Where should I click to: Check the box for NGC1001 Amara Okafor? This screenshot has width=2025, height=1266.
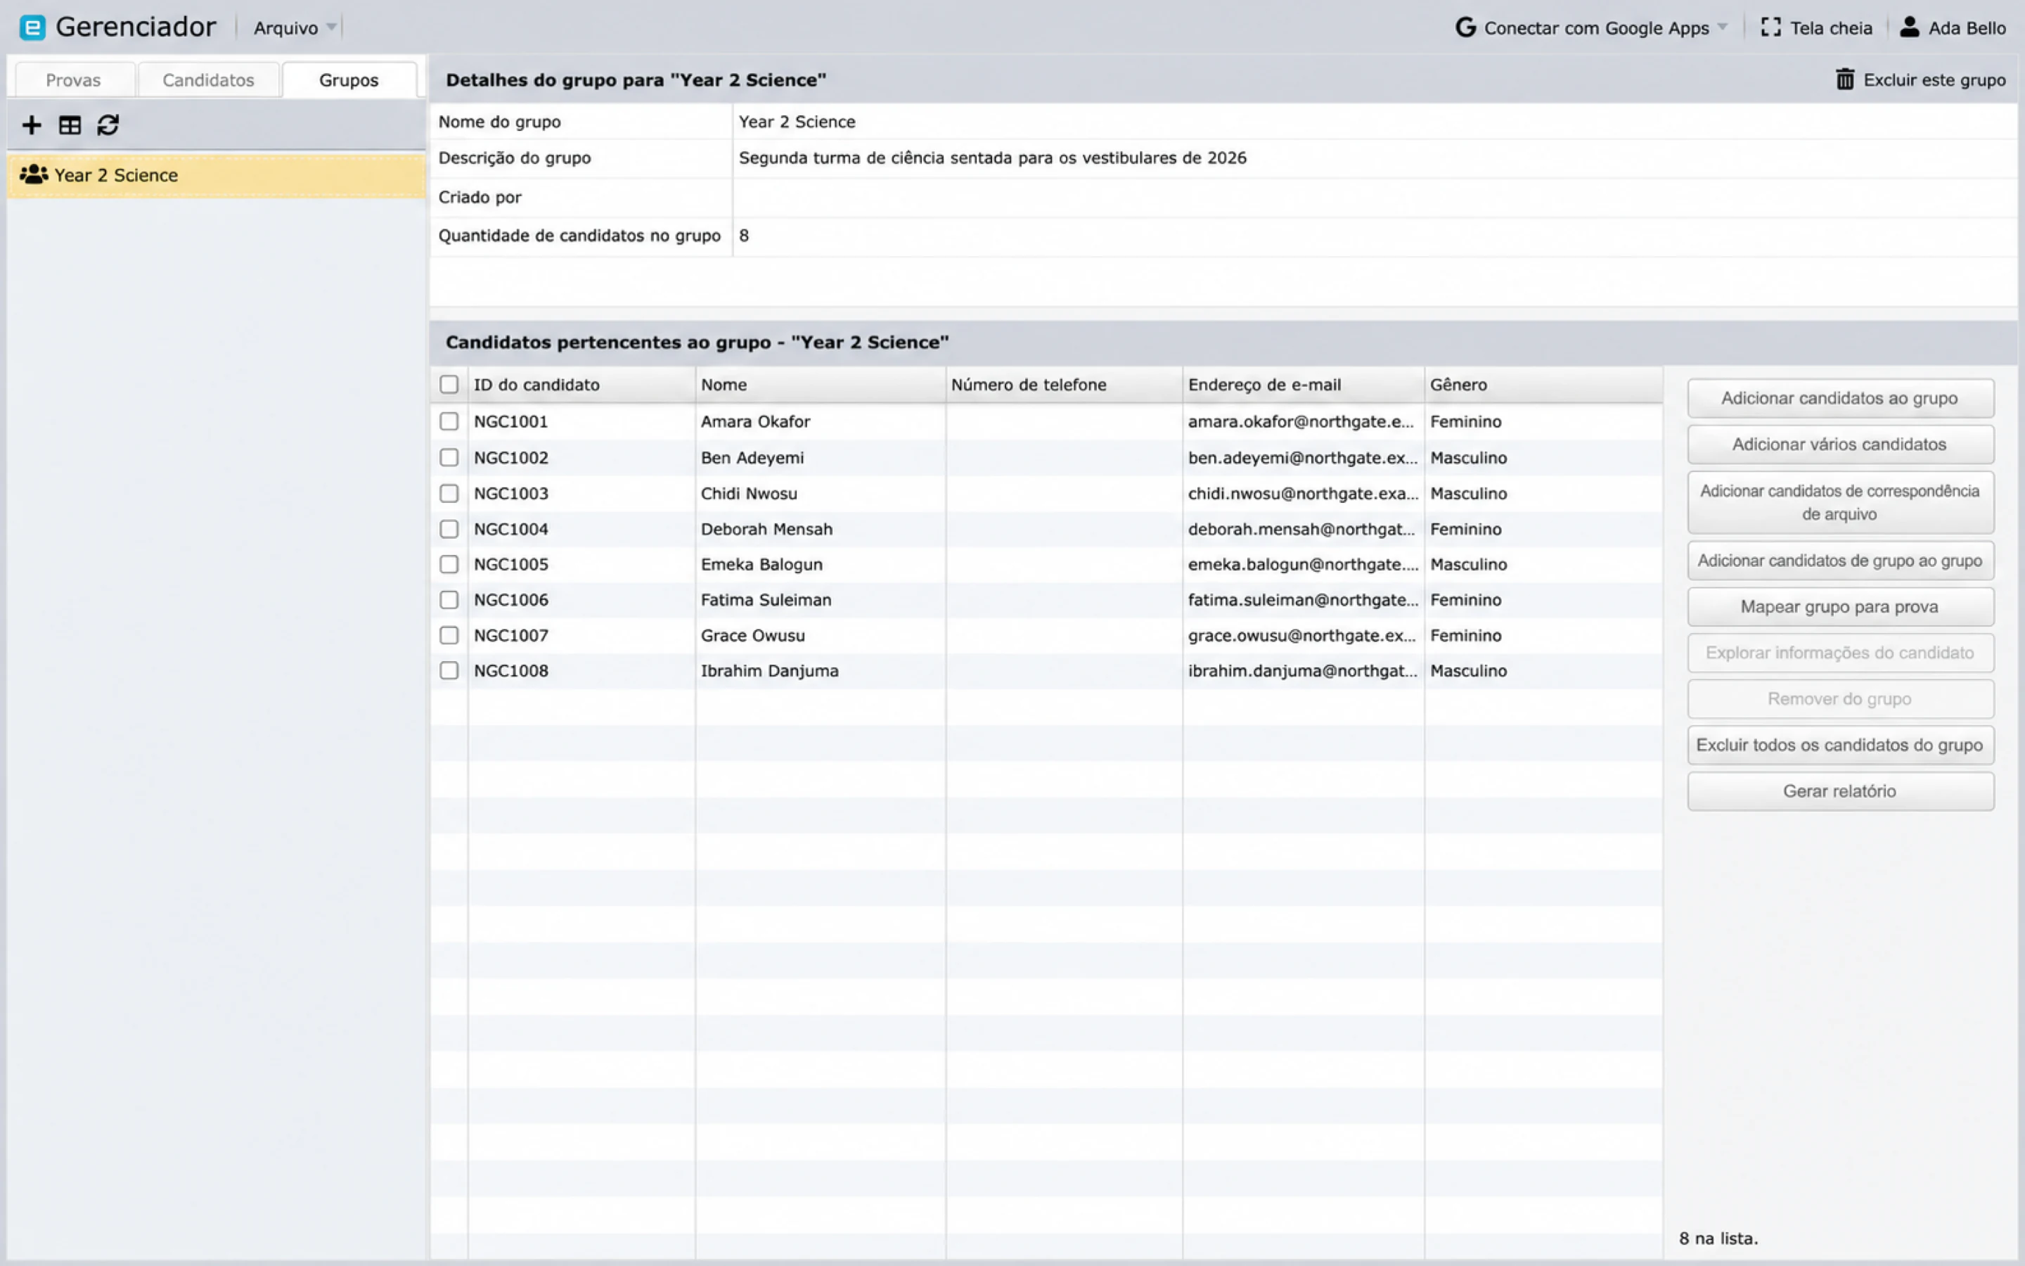[x=449, y=421]
